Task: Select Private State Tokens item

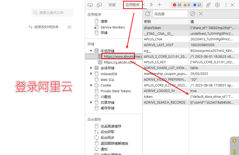Action: [115, 91]
